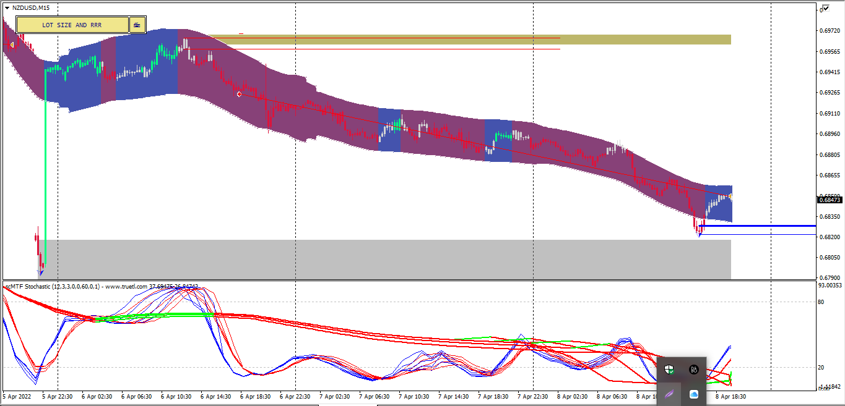Viewport: 845px width, 406px height.
Task: Click the stochastic level 80 label
Action: (821, 302)
